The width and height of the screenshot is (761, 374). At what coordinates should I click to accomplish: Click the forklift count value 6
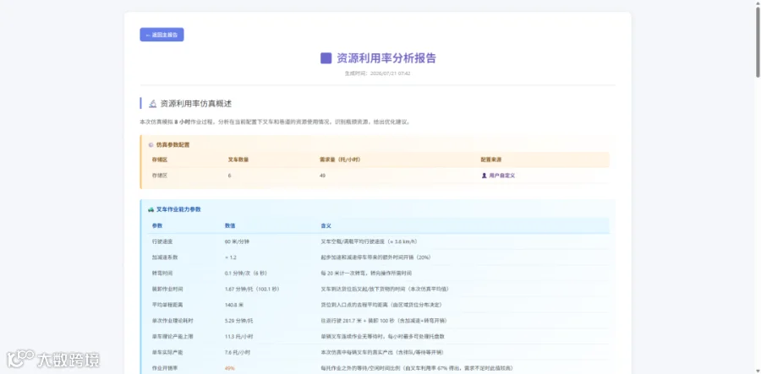pyautogui.click(x=229, y=176)
